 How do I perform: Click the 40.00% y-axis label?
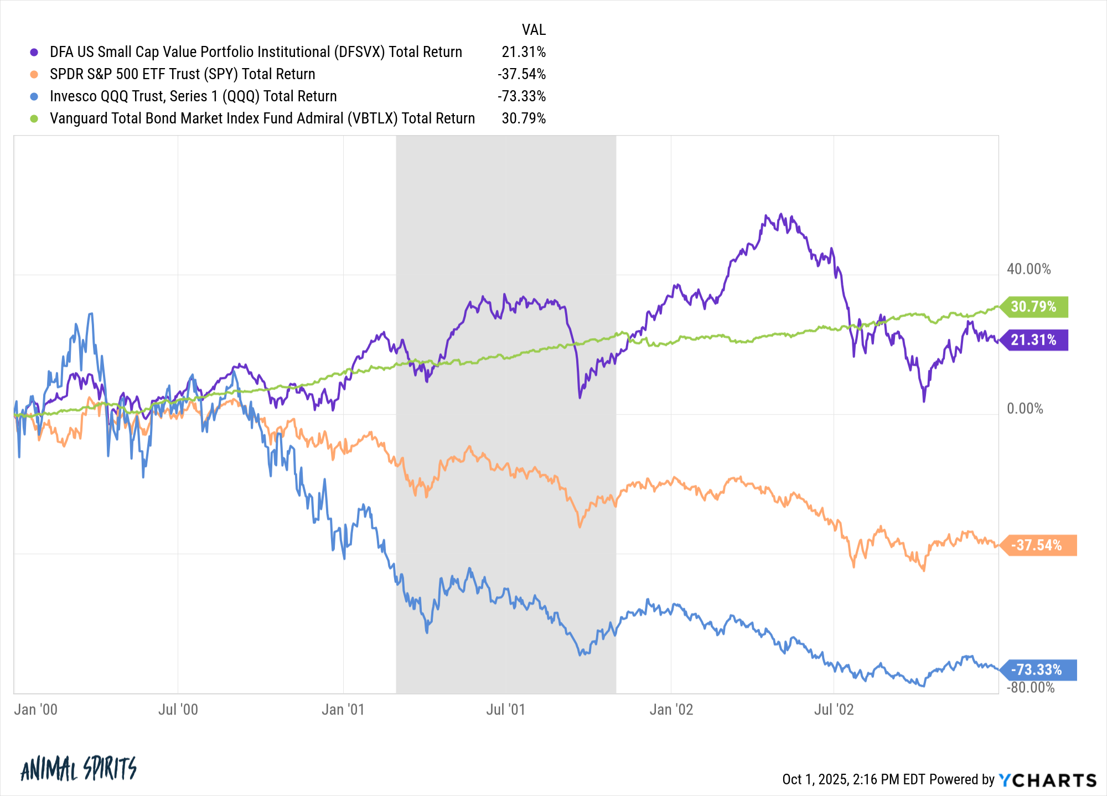coord(1028,269)
